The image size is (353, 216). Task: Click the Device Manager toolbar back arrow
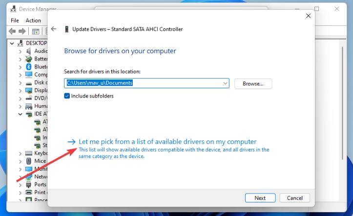pyautogui.click(x=12, y=31)
